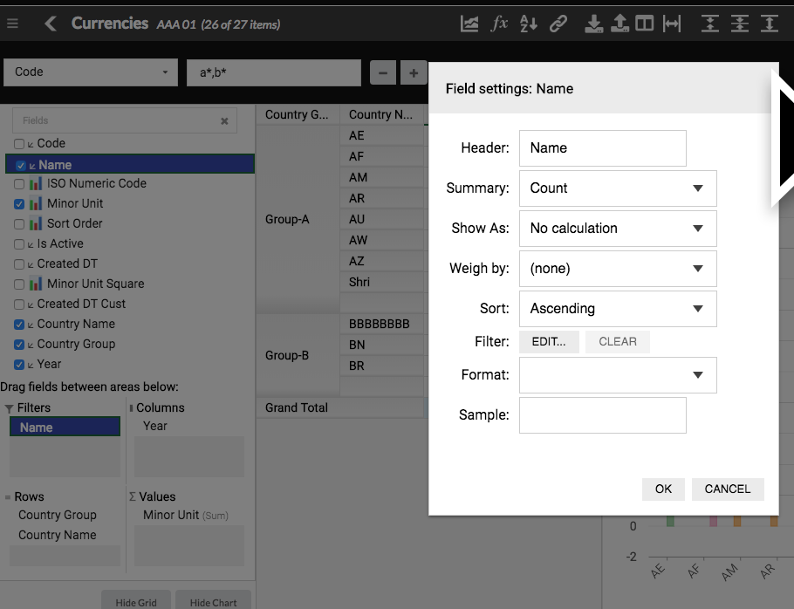The height and width of the screenshot is (609, 794).
Task: Click the fit column width icon
Action: [x=672, y=24]
